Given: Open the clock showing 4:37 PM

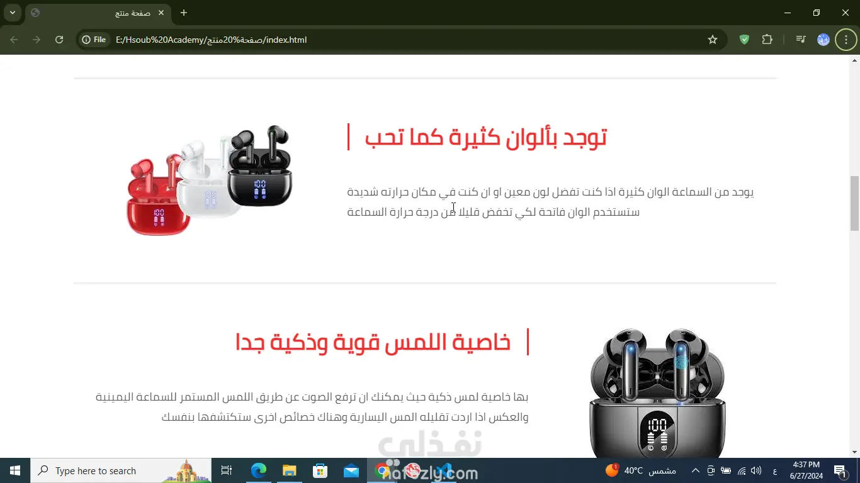Looking at the screenshot, I should (x=806, y=470).
